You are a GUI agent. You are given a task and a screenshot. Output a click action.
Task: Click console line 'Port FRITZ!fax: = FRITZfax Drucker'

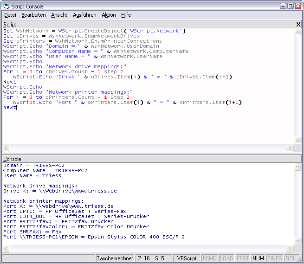point(58,222)
